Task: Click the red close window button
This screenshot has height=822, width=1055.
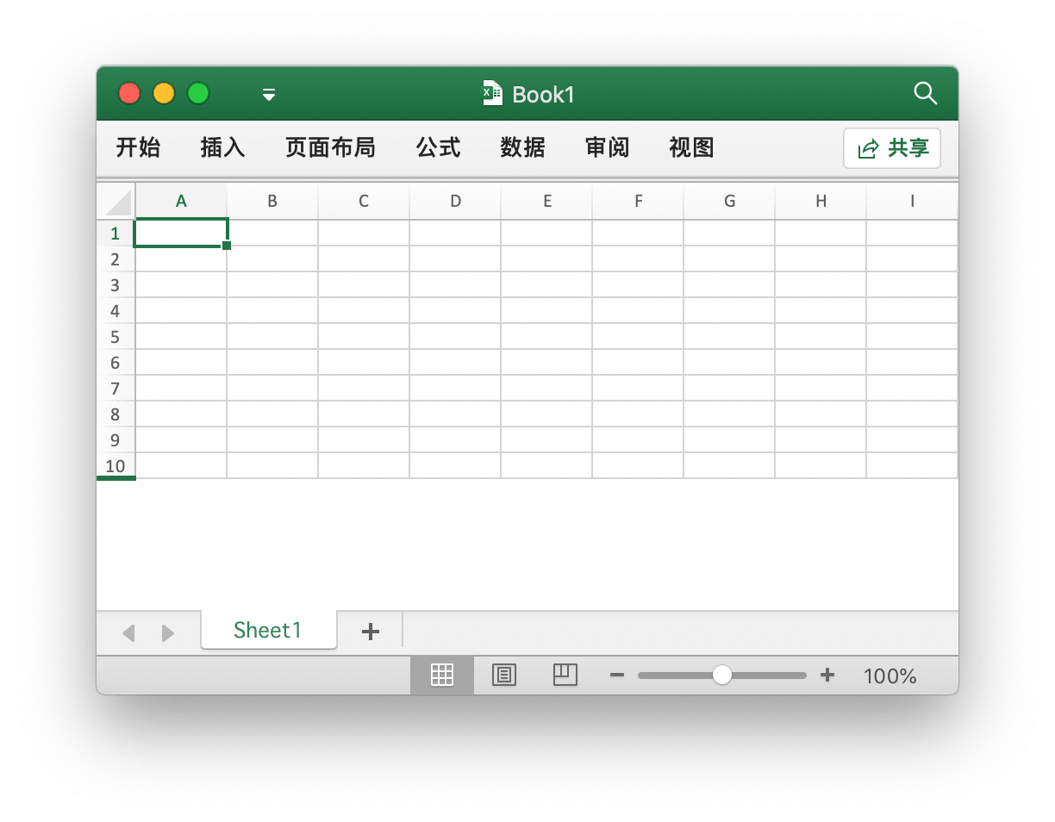Action: [129, 93]
